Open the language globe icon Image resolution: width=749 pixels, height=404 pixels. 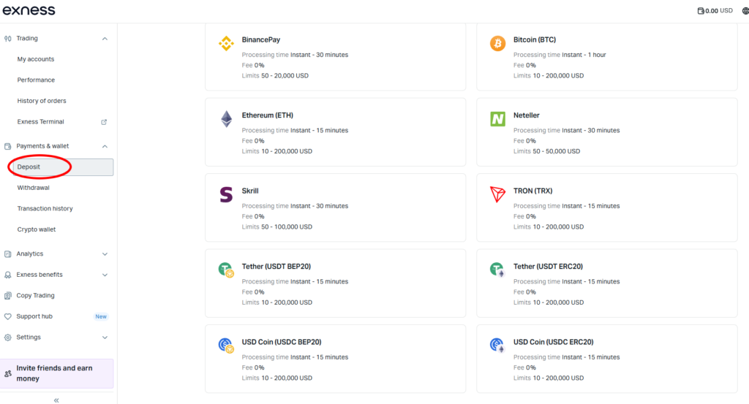(745, 11)
